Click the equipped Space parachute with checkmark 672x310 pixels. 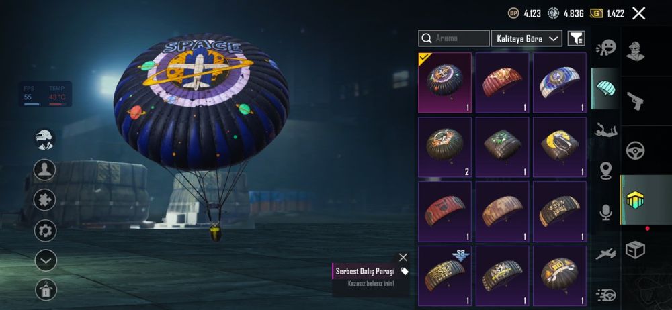[445, 83]
